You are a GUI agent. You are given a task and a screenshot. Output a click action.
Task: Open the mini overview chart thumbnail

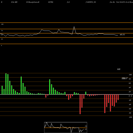[66, 127]
